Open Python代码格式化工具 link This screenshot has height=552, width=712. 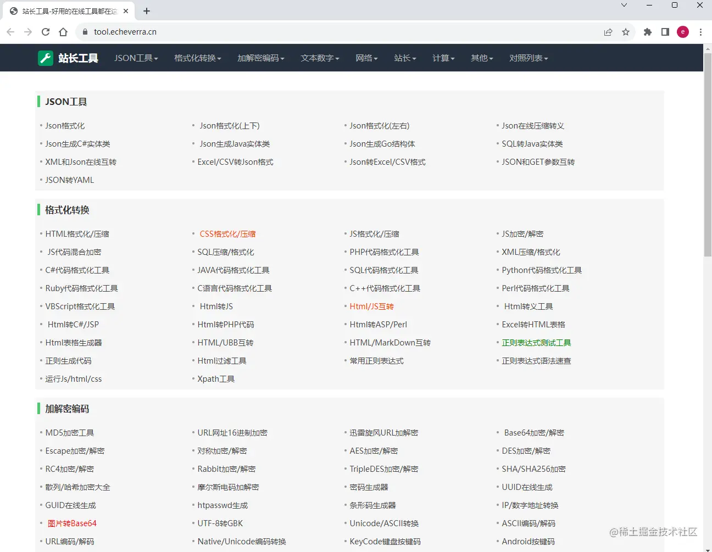(542, 270)
